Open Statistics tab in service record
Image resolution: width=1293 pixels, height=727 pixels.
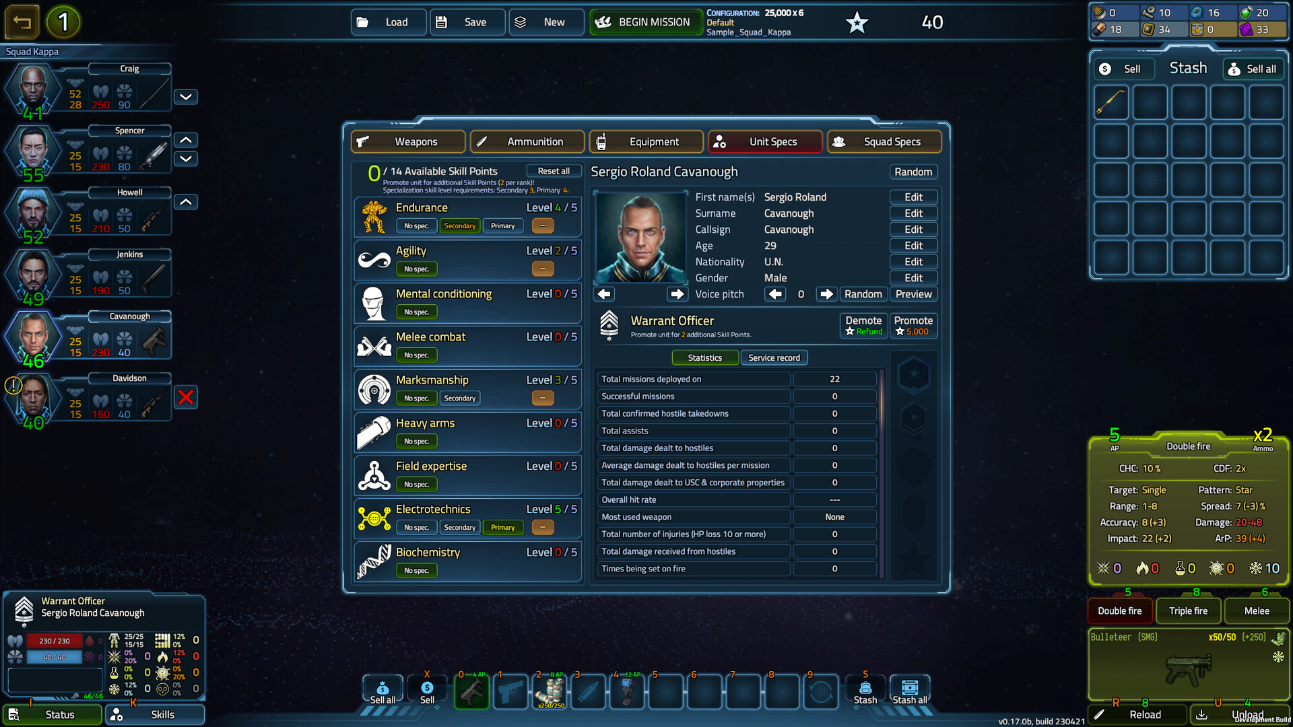click(704, 357)
